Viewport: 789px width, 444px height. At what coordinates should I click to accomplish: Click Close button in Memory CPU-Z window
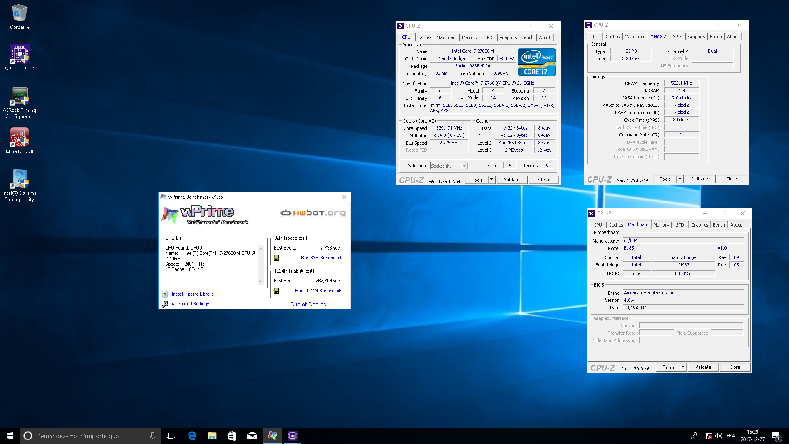click(x=731, y=179)
